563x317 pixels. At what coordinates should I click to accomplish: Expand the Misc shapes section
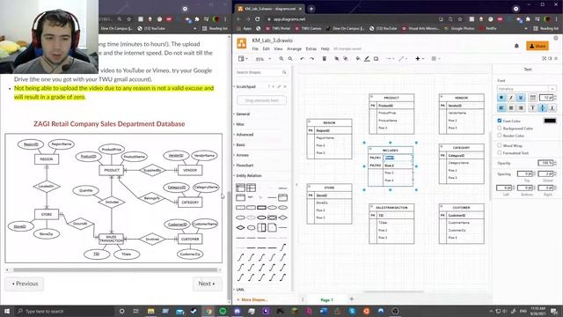pyautogui.click(x=240, y=124)
